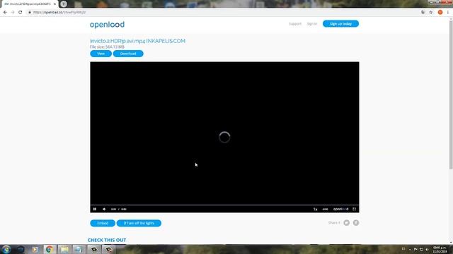Screen dimensions: 453x254
Task: Click the Embed button
Action: click(103, 223)
